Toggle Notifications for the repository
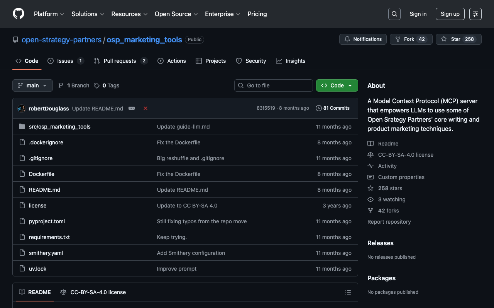The height and width of the screenshot is (308, 494). pos(363,39)
